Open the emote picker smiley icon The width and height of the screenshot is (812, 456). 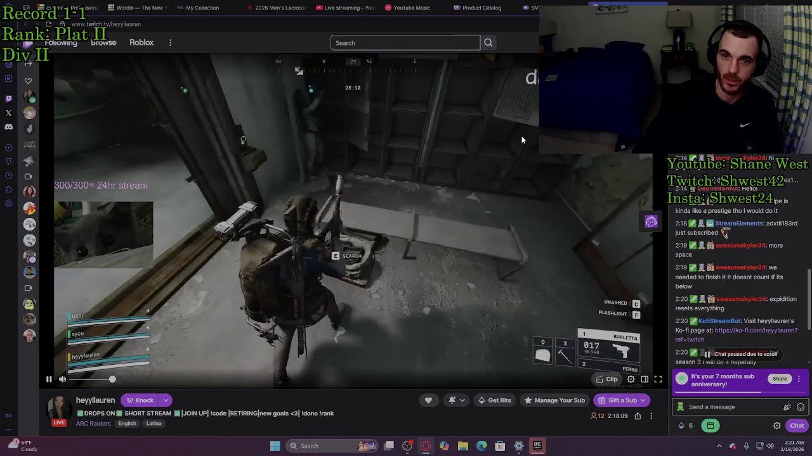point(801,407)
